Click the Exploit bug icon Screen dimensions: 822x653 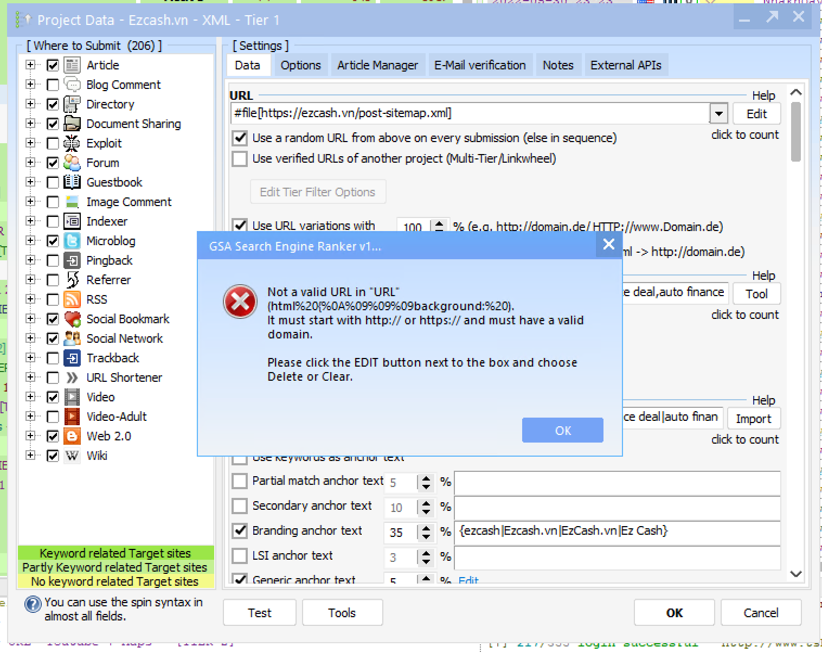(72, 143)
